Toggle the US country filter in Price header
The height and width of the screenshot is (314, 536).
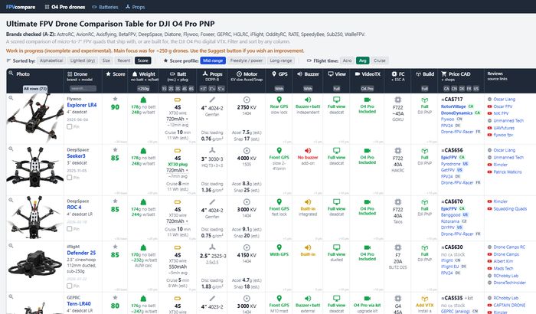(x=476, y=89)
